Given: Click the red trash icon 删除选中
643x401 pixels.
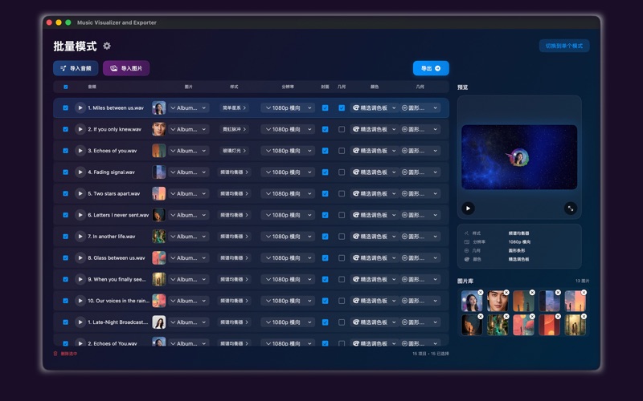Looking at the screenshot, I should (55, 353).
